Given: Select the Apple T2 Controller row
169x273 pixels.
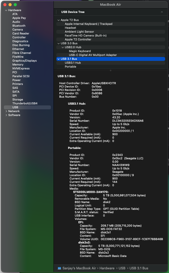Looking at the screenshot, I should [x=111, y=40].
